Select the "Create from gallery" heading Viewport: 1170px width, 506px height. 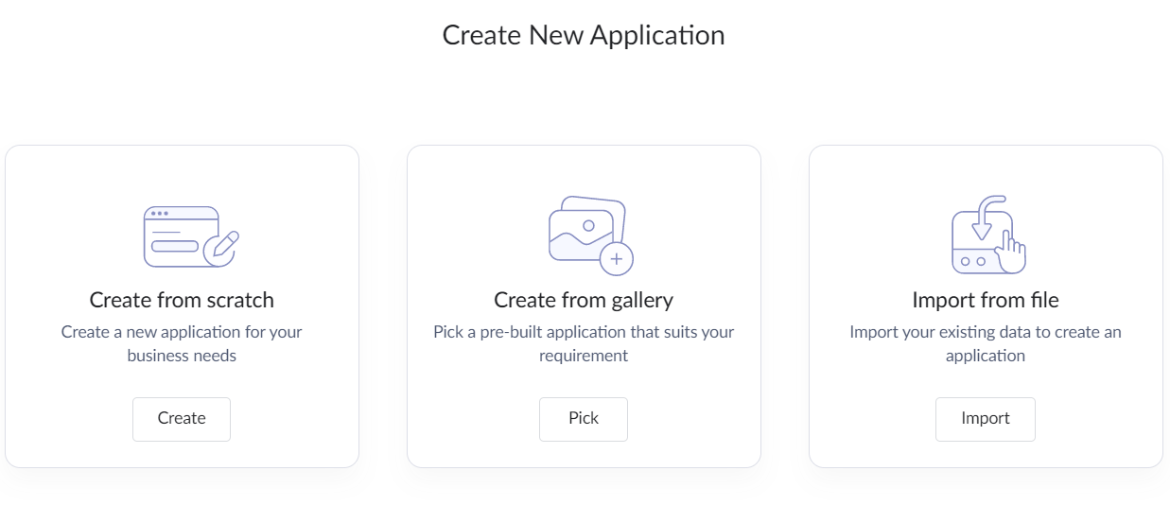pos(584,300)
